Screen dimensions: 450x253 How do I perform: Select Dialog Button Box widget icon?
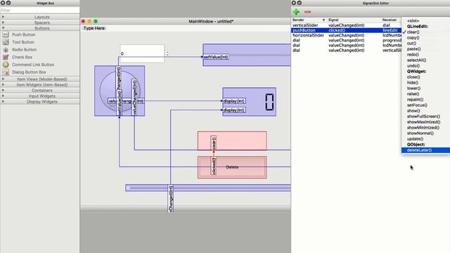click(6, 72)
